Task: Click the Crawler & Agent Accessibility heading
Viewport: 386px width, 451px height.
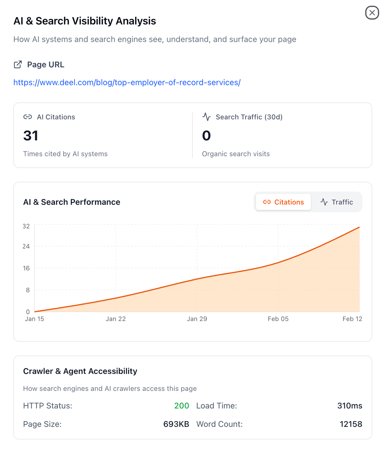Action: click(x=80, y=371)
